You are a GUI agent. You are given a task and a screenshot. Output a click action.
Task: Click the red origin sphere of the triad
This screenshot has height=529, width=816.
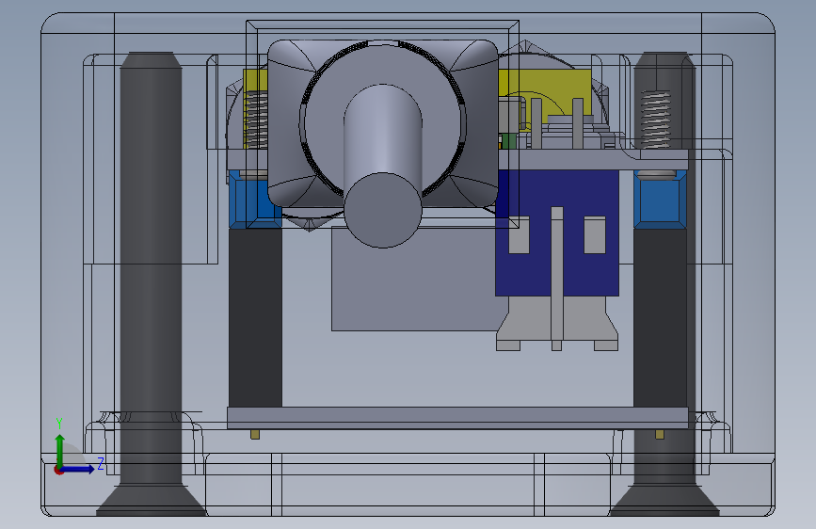[x=58, y=470]
